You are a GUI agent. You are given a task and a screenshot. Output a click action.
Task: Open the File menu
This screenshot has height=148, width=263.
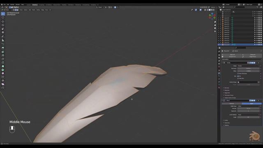coord(5,5)
